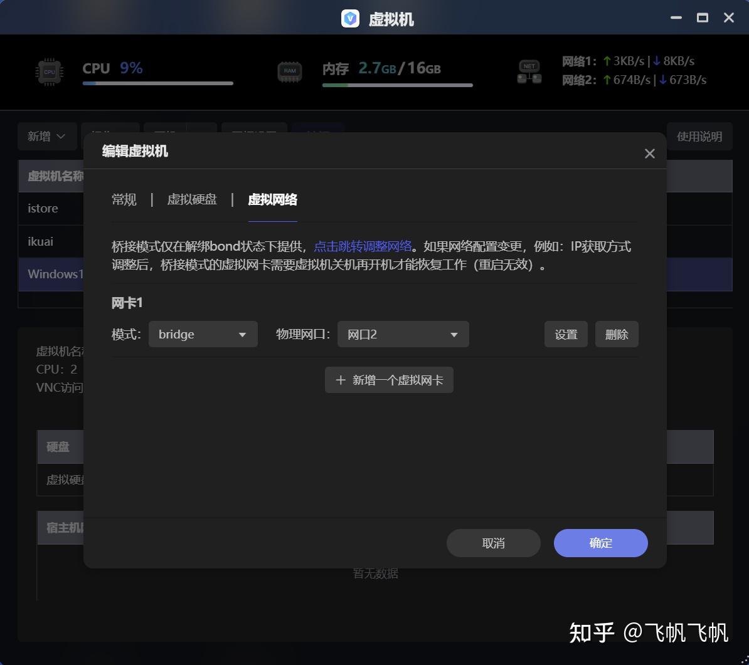
Task: Close the 编辑虚拟机 dialog with X
Action: coord(649,153)
